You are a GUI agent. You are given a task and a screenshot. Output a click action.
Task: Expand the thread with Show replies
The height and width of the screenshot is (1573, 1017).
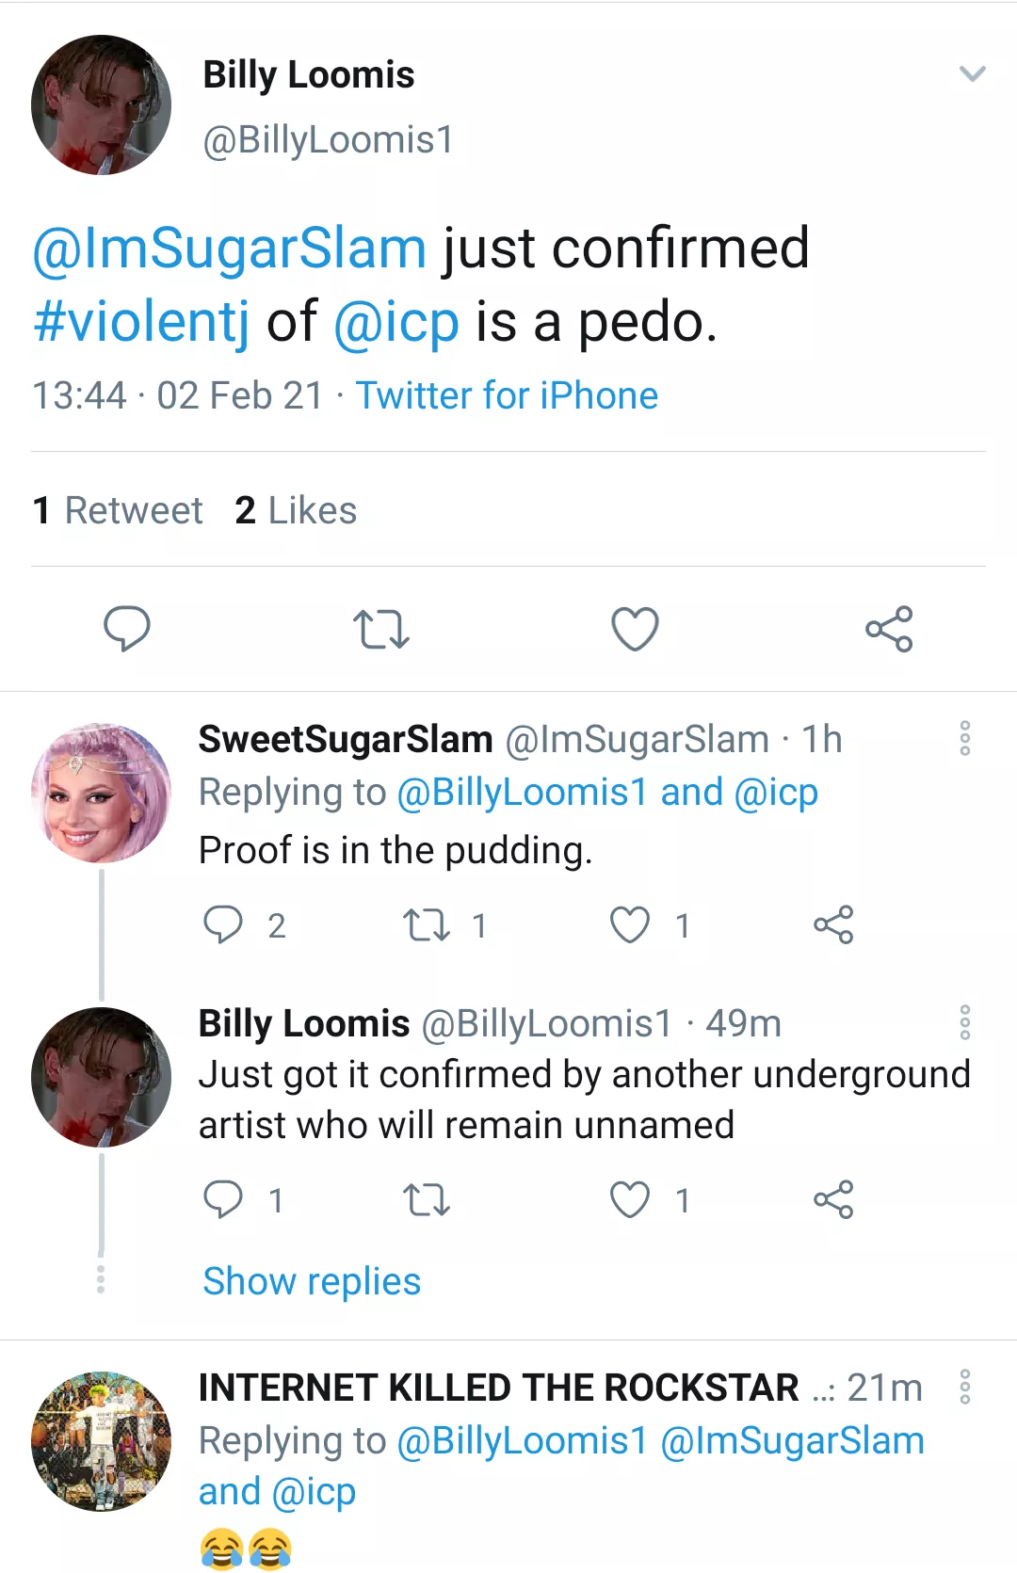312,1281
